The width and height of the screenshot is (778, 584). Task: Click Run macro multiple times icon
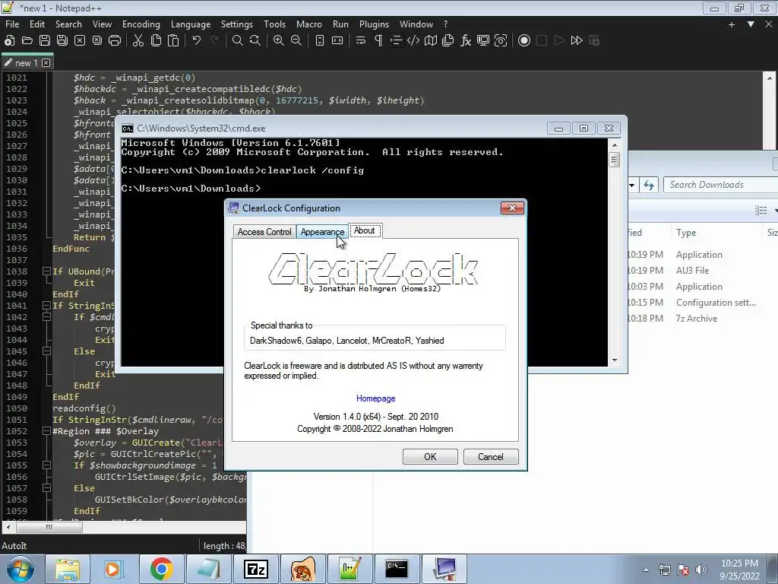[x=577, y=41]
